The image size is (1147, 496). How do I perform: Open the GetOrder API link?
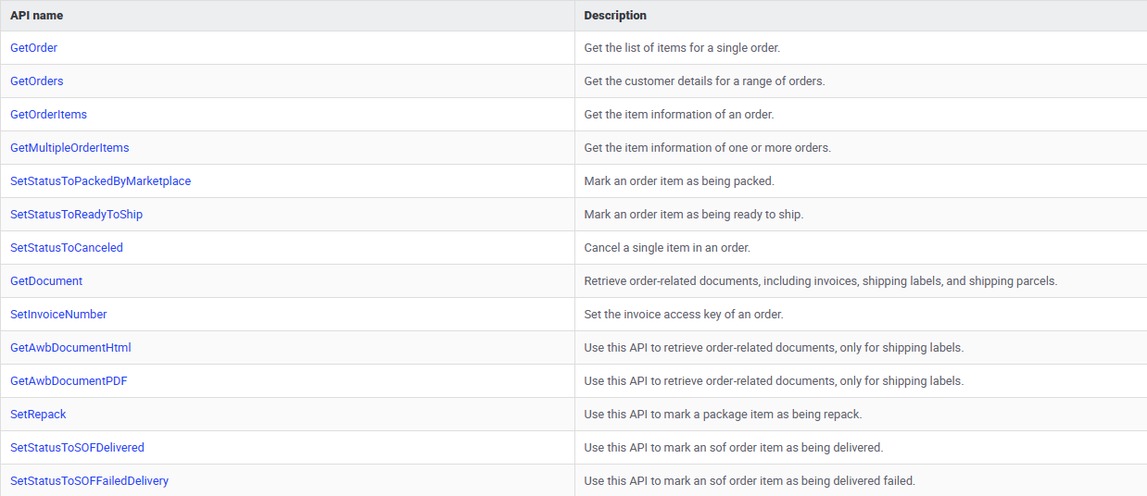point(33,48)
